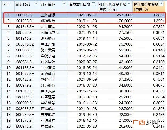Select the 浙商银行 name cell
The width and height of the screenshot is (167, 130).
(48, 38)
